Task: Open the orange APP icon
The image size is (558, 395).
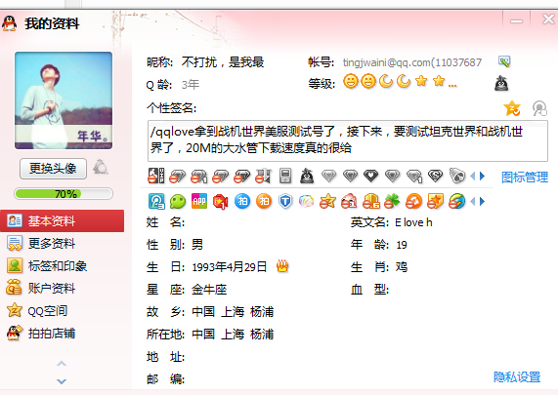Action: [199, 202]
